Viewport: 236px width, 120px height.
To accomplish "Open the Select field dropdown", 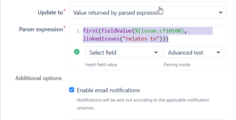I will click(x=124, y=52).
